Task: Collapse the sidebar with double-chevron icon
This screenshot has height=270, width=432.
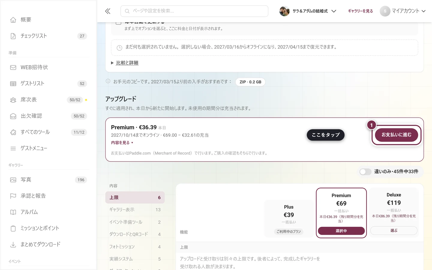Action: (108, 11)
